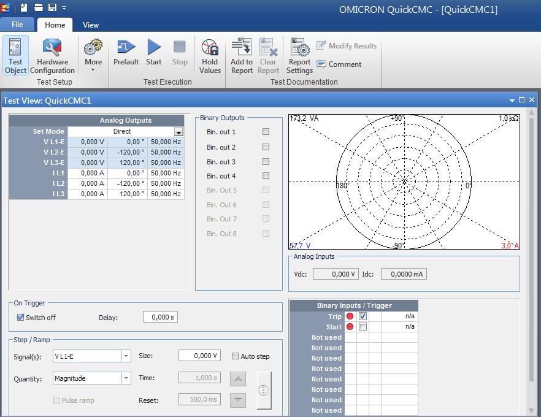Click the new document icon in title bar
Image resolution: width=541 pixels, height=417 pixels.
click(24, 7)
